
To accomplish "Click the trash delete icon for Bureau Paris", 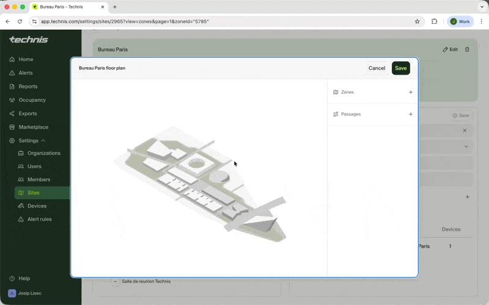I will pyautogui.click(x=467, y=49).
